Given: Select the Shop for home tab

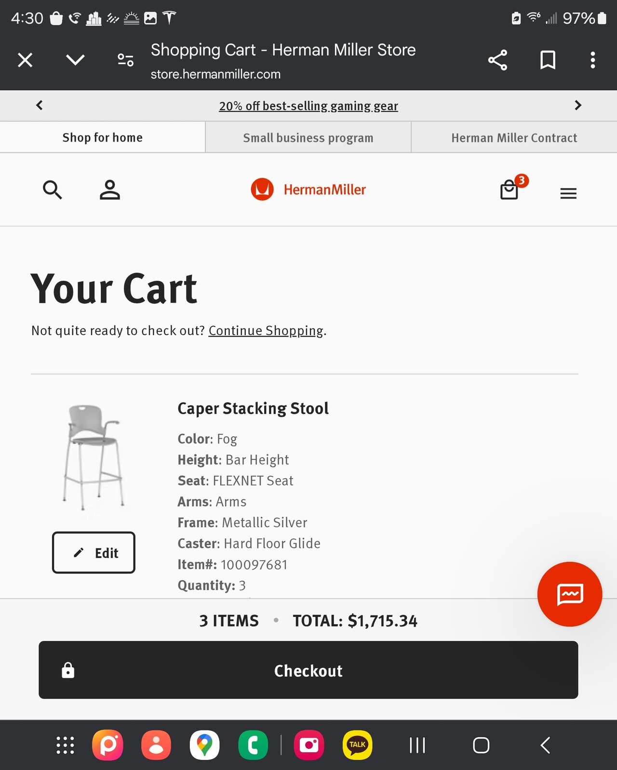Looking at the screenshot, I should click(103, 138).
